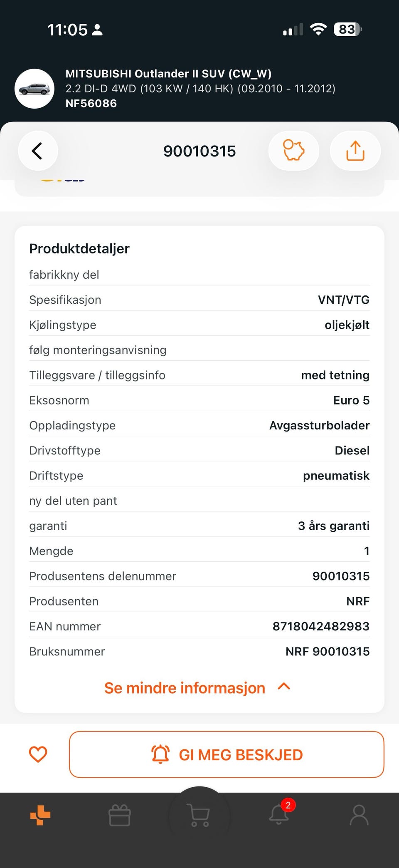Tap the bell icon inside GI MEG BESKJED

coord(160,754)
